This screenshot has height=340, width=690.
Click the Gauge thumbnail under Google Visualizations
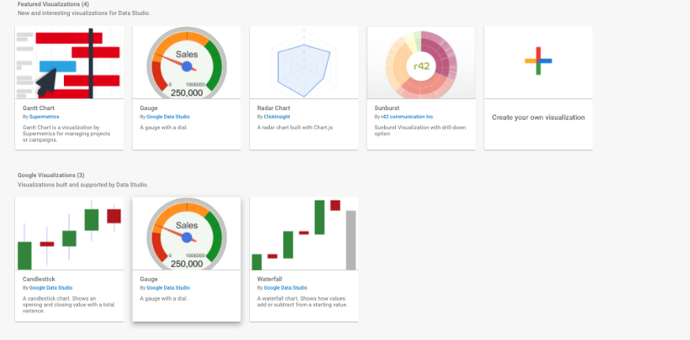(186, 233)
